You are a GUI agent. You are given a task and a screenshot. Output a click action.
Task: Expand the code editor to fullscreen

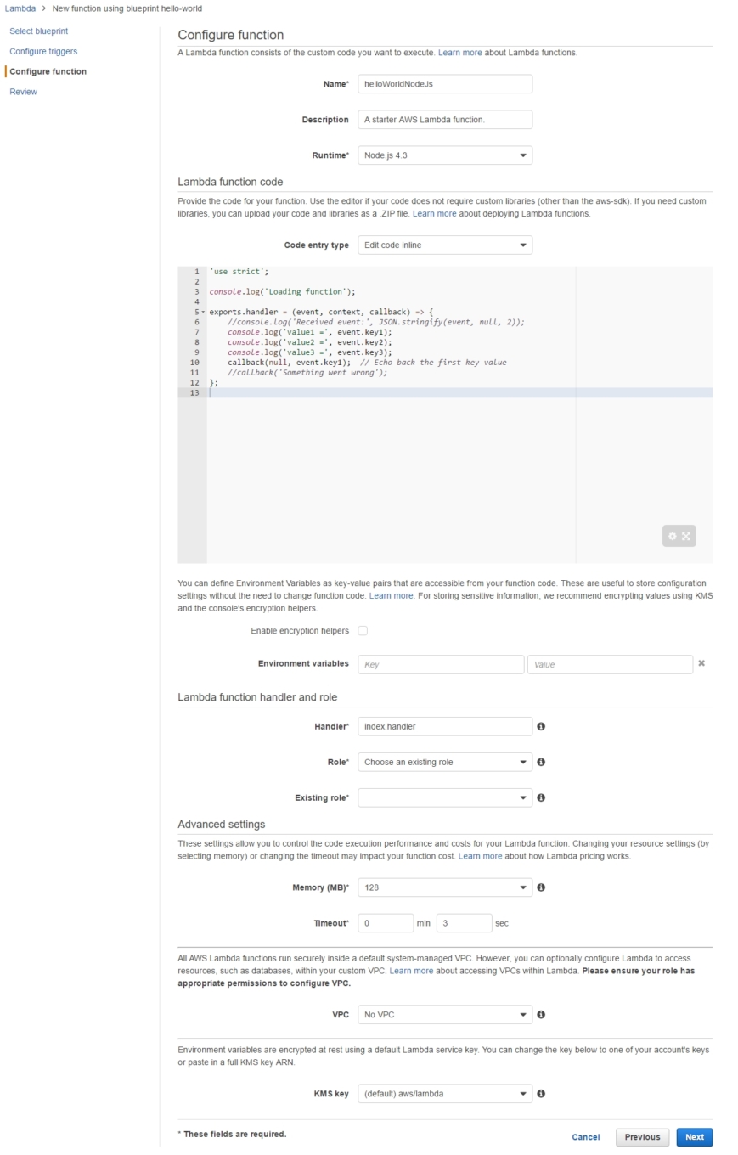(686, 536)
